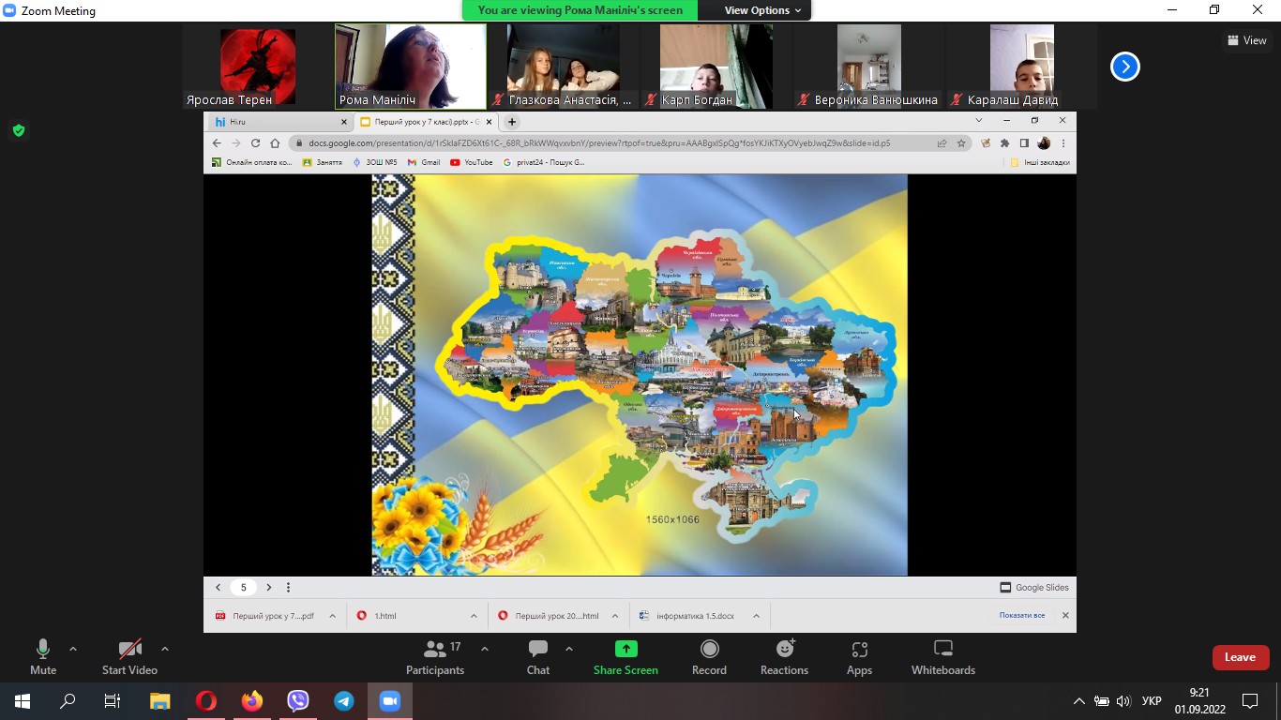Screen dimensions: 1281x720
Task: Open the Chat panel
Action: [x=538, y=657]
